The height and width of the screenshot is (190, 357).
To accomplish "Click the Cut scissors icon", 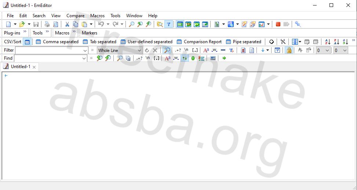I will pyautogui.click(x=67, y=24).
